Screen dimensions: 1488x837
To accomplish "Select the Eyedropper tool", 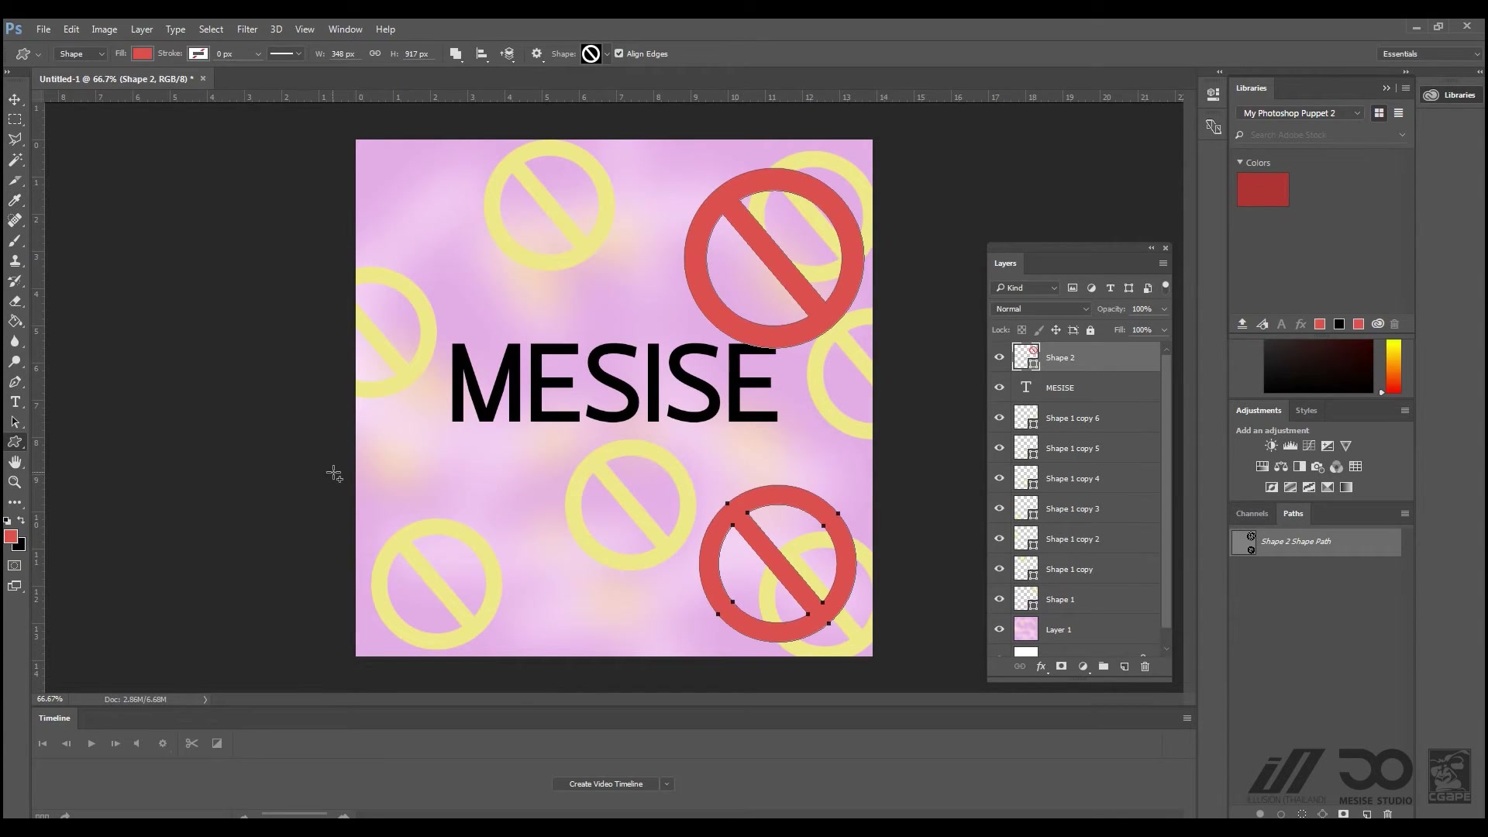I will pyautogui.click(x=15, y=200).
